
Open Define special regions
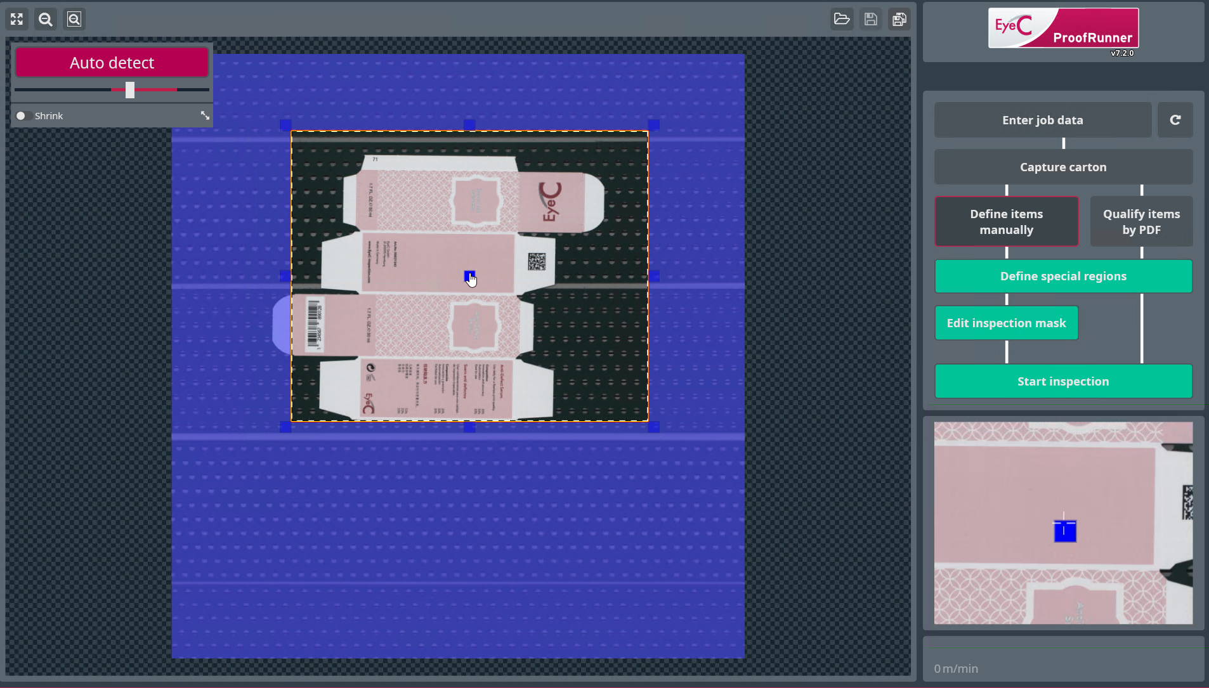1063,276
